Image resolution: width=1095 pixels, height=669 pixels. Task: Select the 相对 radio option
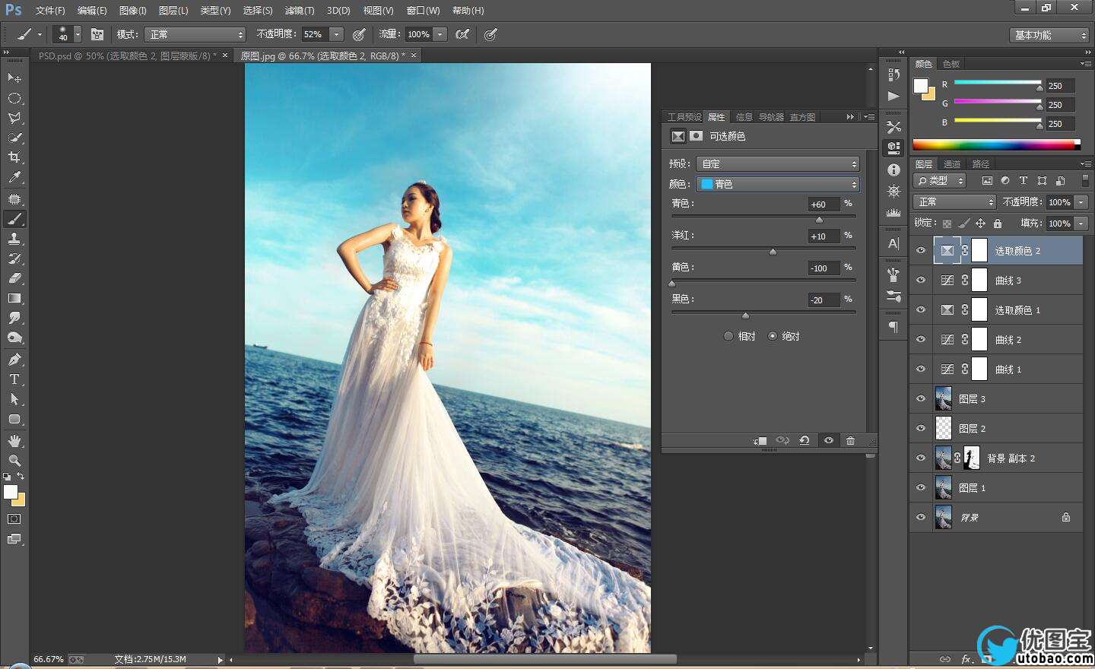(728, 336)
